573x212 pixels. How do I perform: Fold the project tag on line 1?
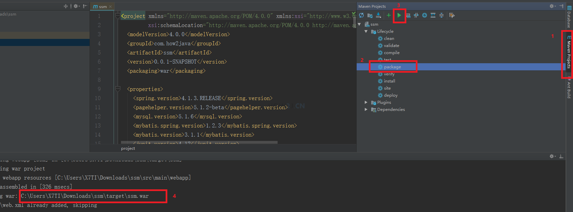[118, 16]
